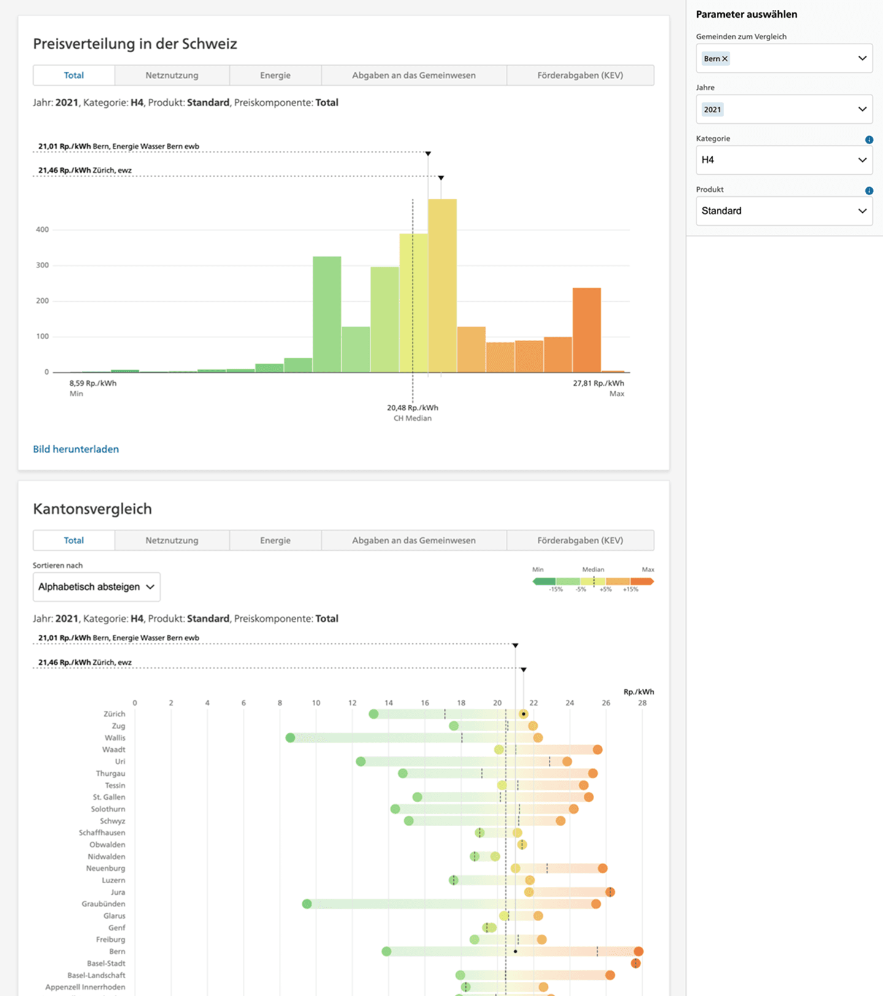Click Wallis minimum green dot
883x996 pixels.
point(290,738)
